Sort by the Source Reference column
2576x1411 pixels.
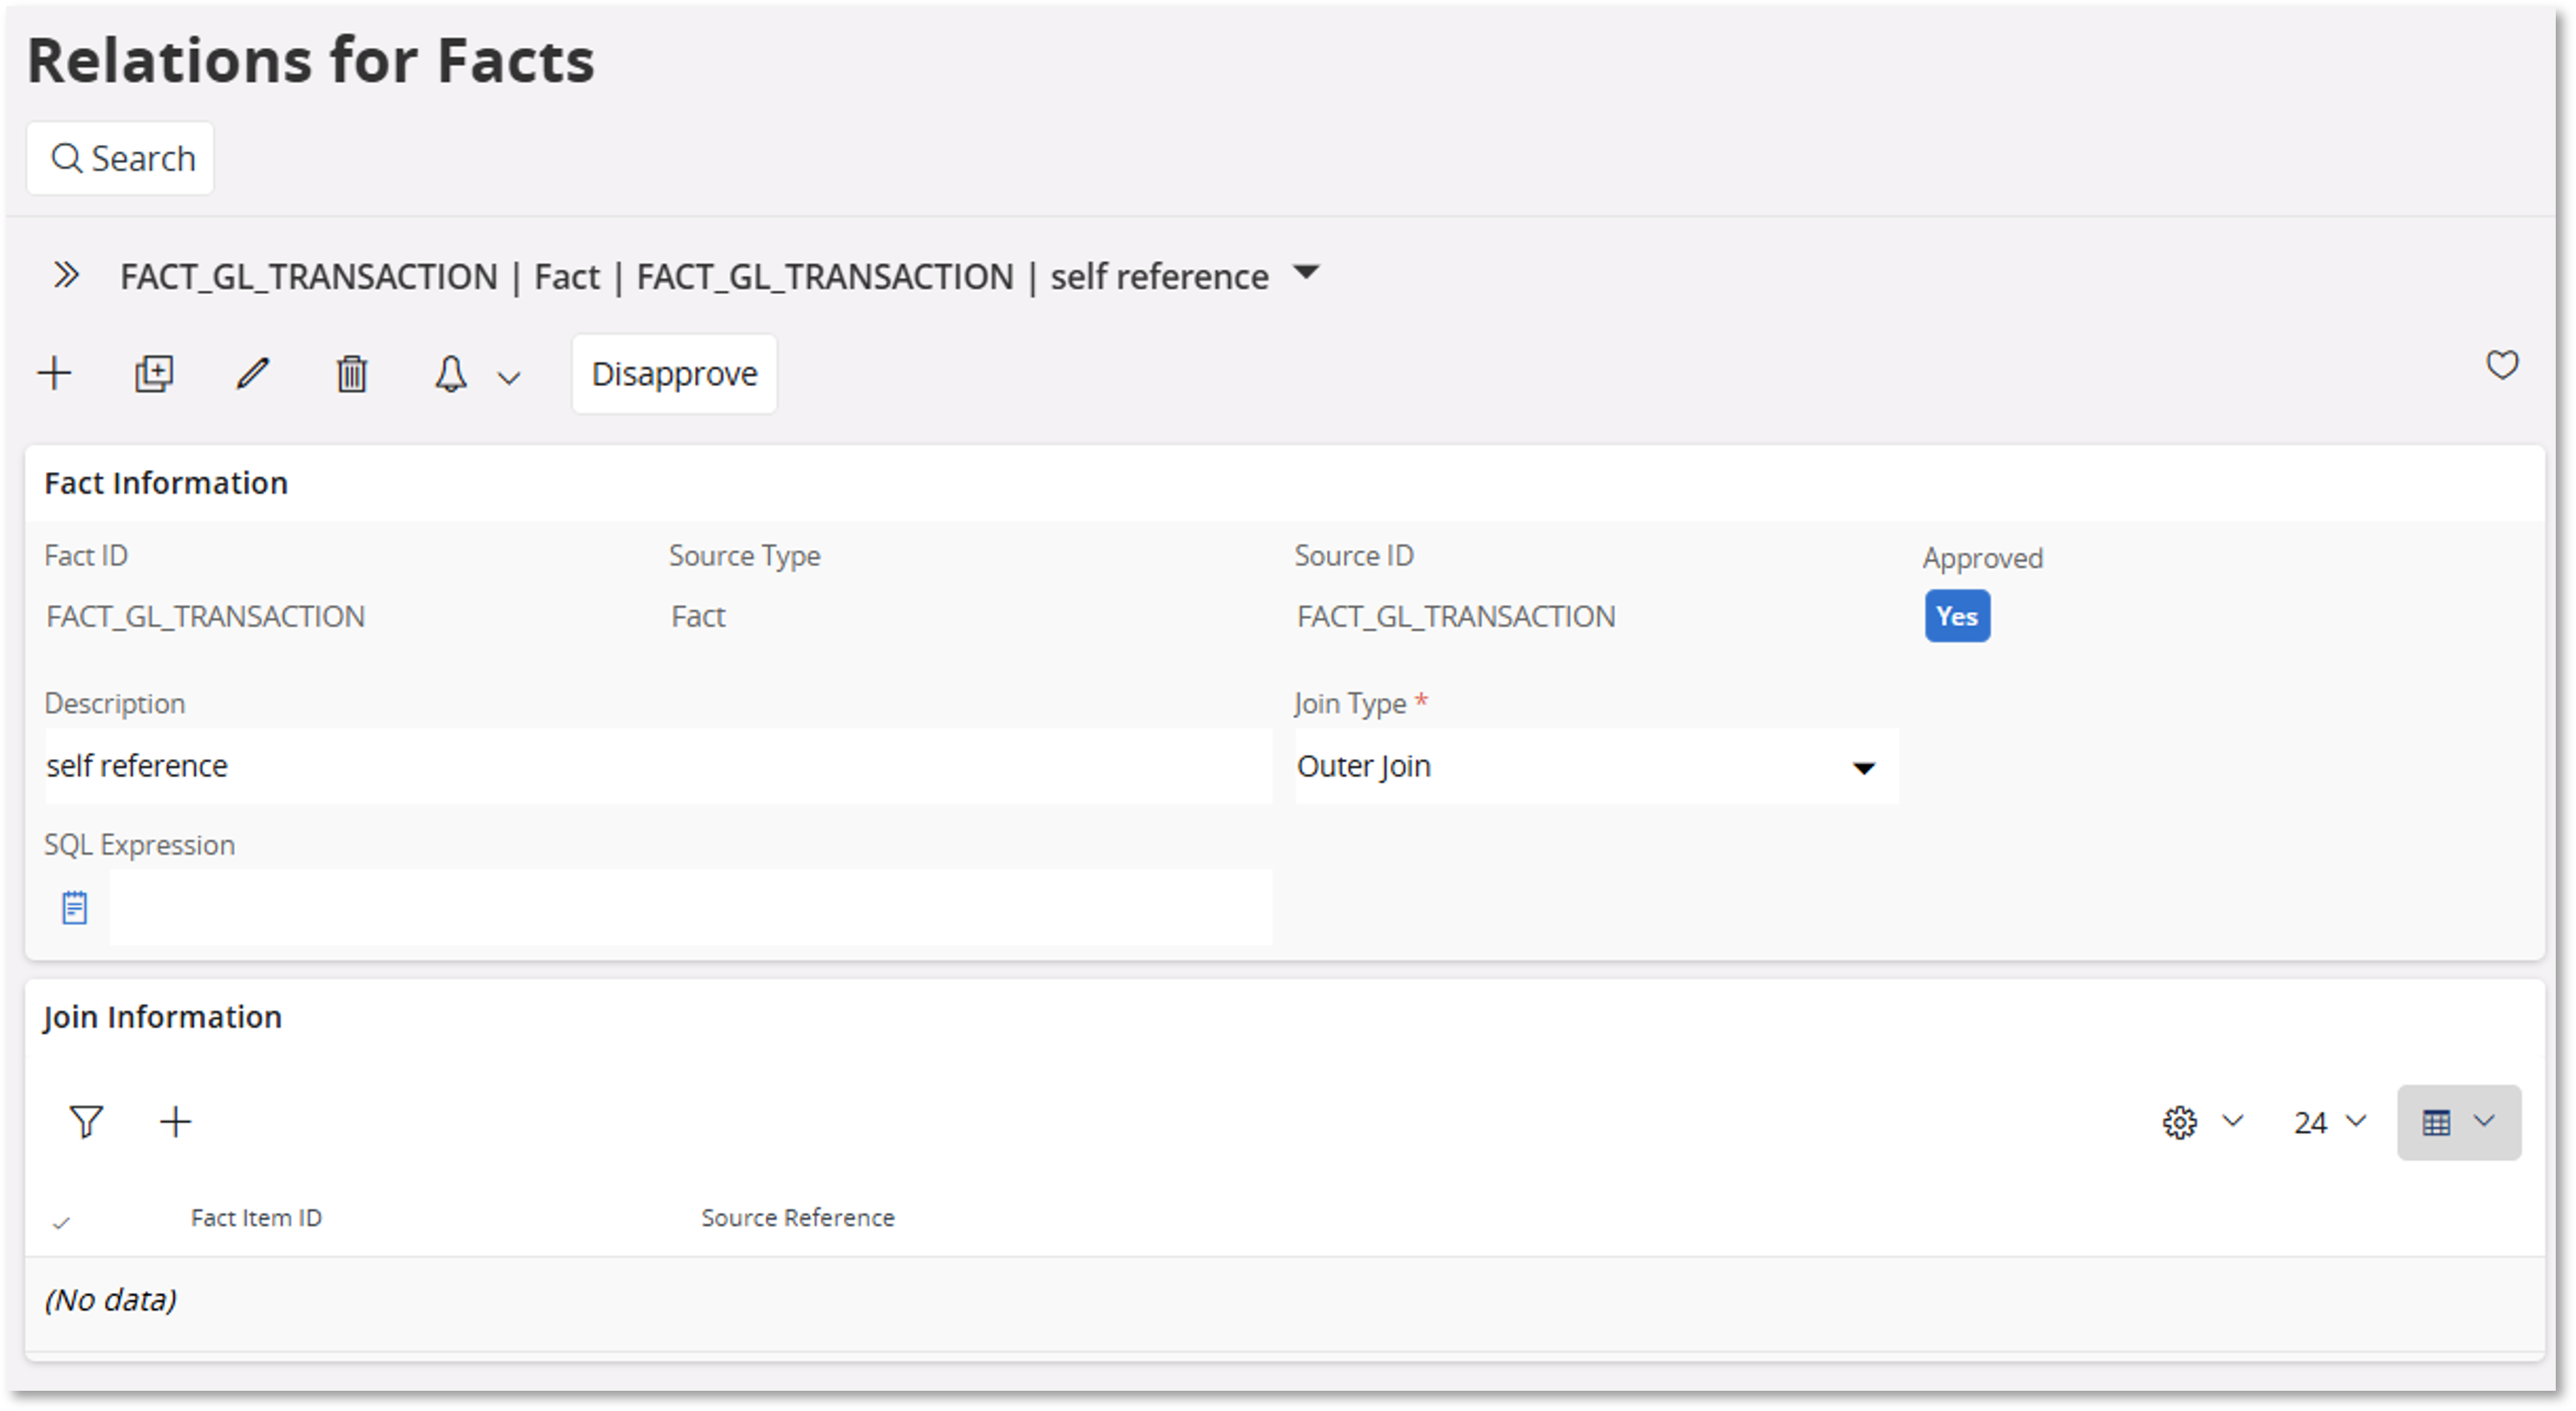(x=798, y=1218)
